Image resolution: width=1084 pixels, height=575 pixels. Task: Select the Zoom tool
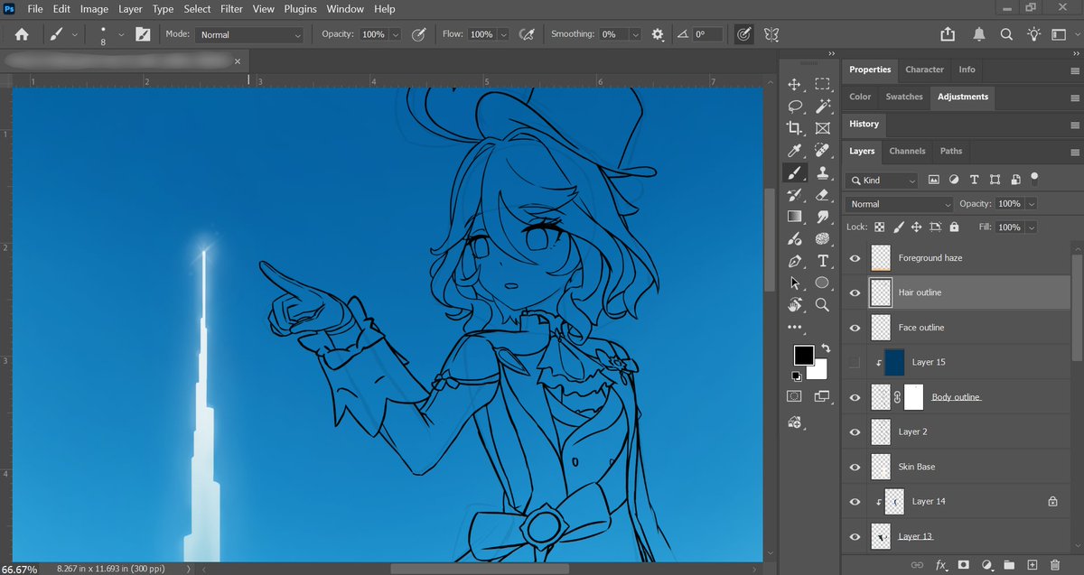[822, 305]
